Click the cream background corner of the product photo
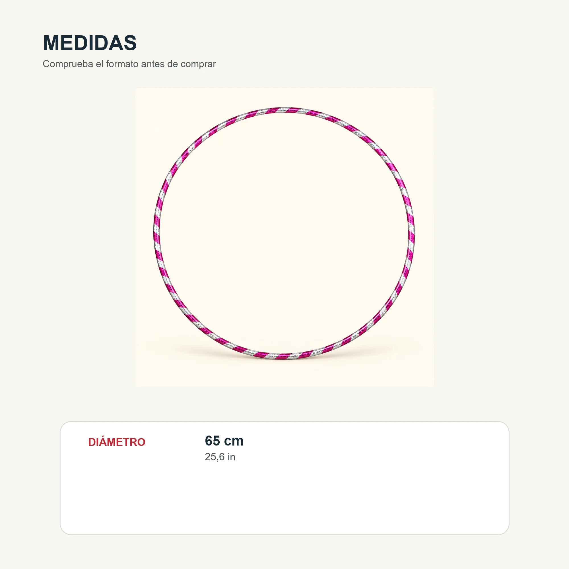569x569 pixels. coord(147,100)
